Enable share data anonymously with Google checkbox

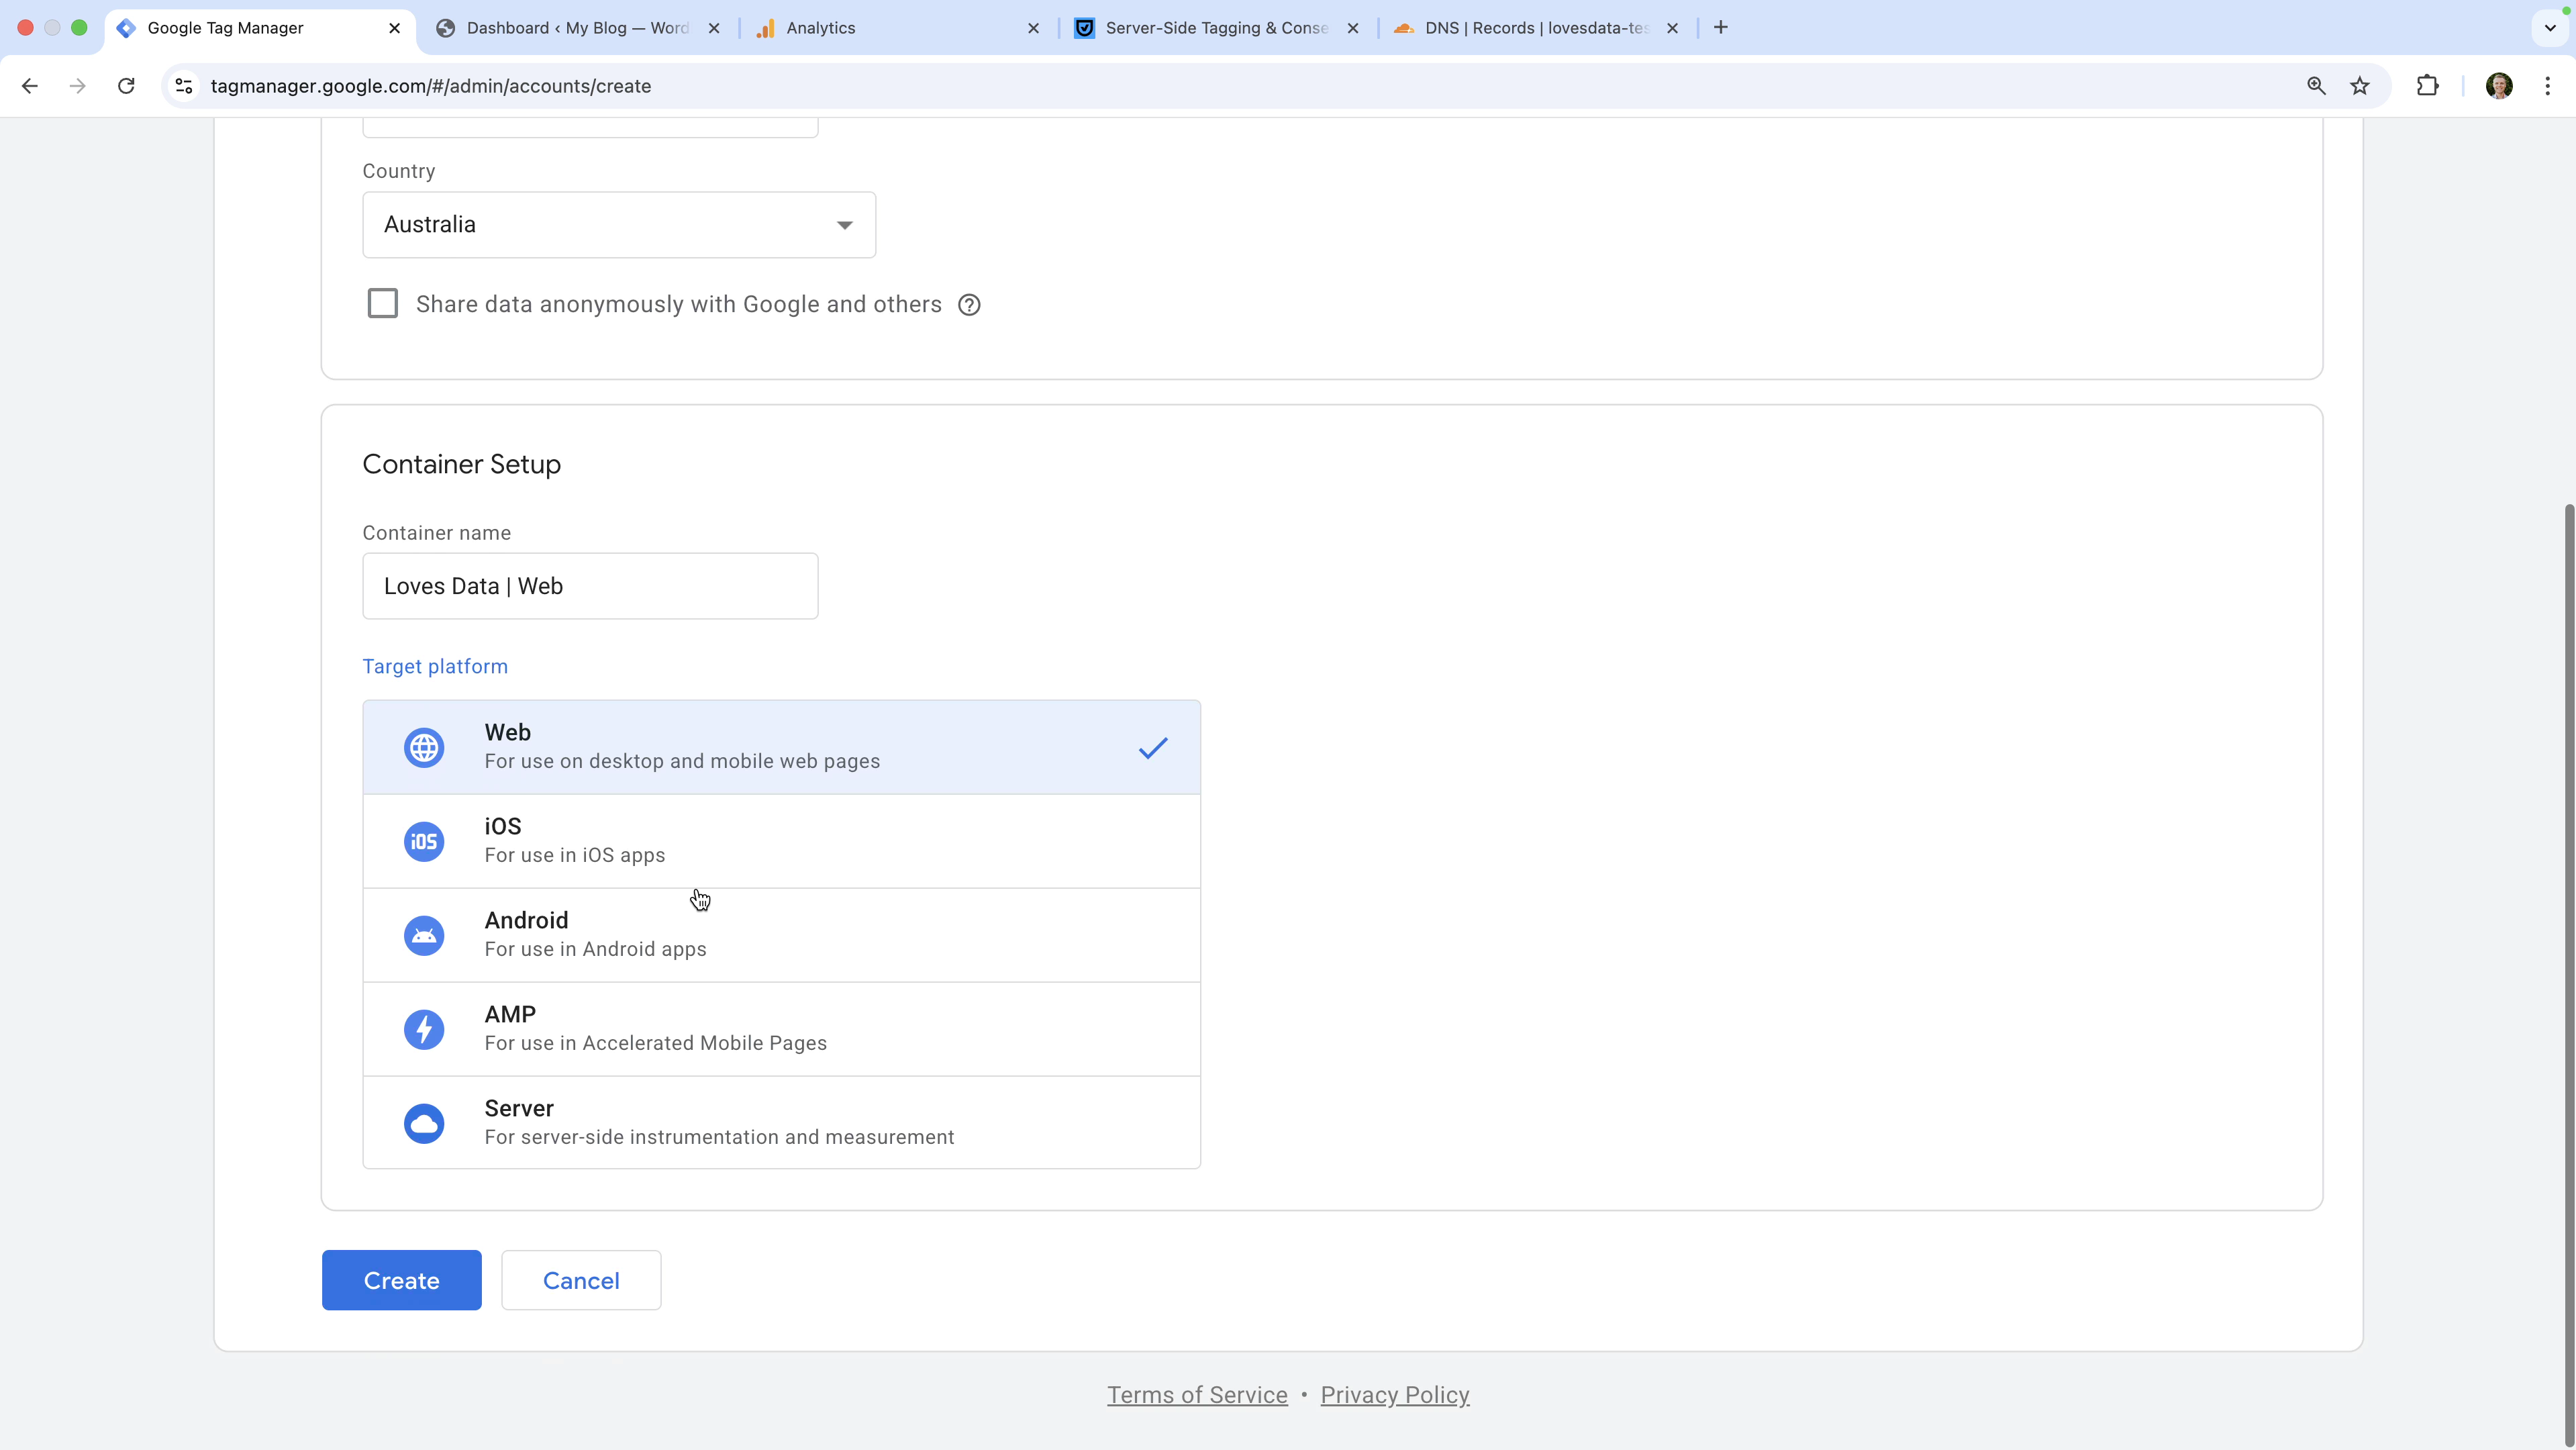382,303
